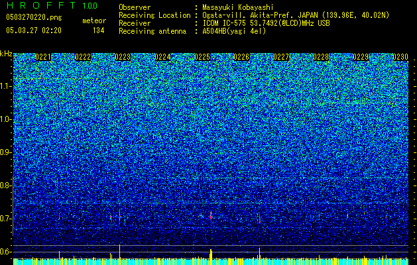The width and height of the screenshot is (417, 265).
Task: Click the 'Observer' field label
Action: click(135, 7)
